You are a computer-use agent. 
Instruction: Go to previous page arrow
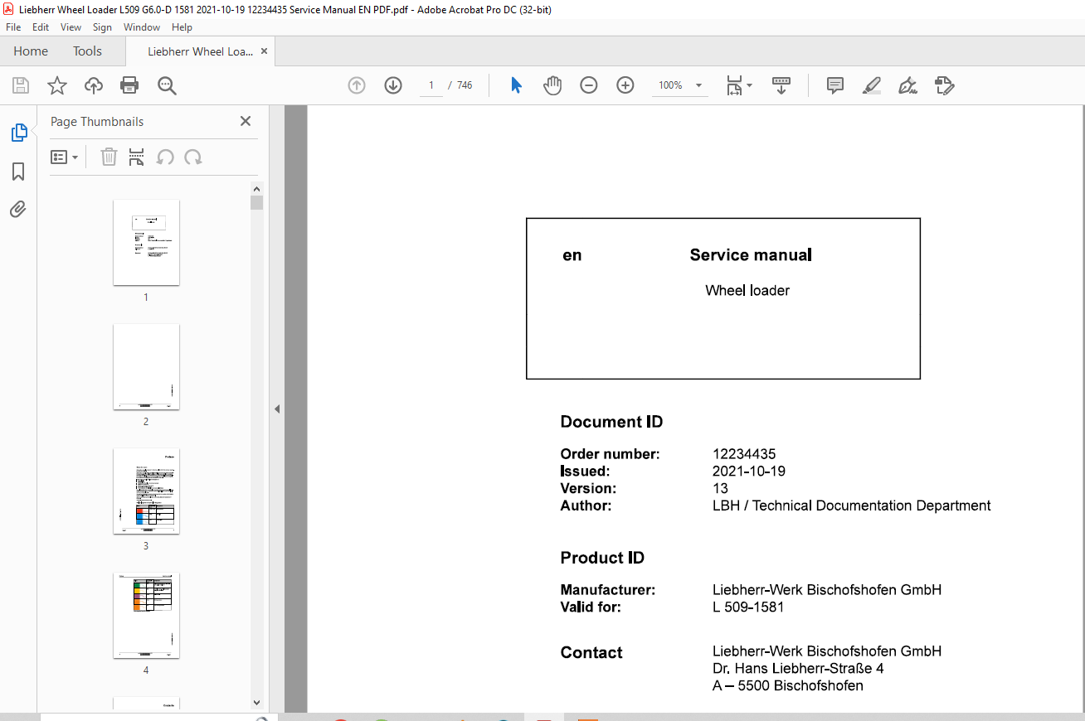click(x=357, y=85)
